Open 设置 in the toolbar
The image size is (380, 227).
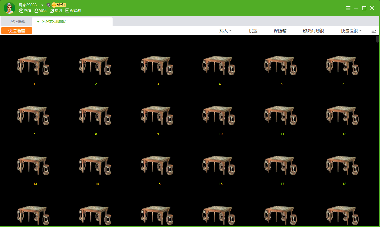pyautogui.click(x=253, y=31)
